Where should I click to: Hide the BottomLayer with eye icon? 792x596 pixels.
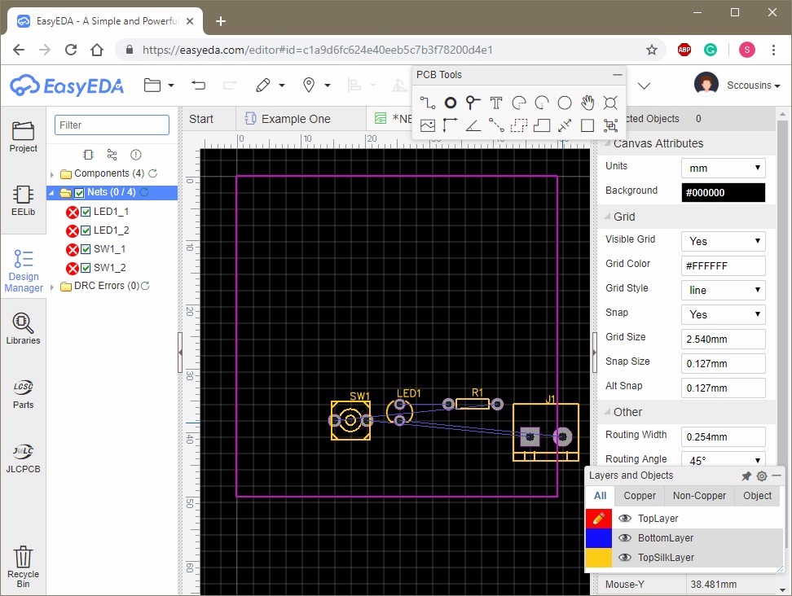[x=625, y=538]
